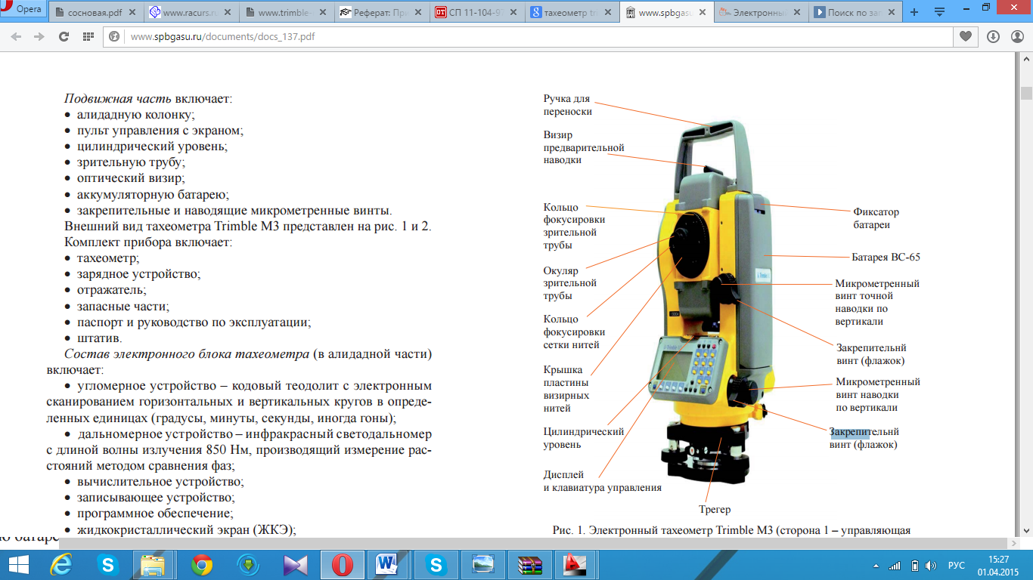The height and width of the screenshot is (580, 1033).
Task: Click the horizontal scrollbar right arrow
Action: [x=1014, y=543]
